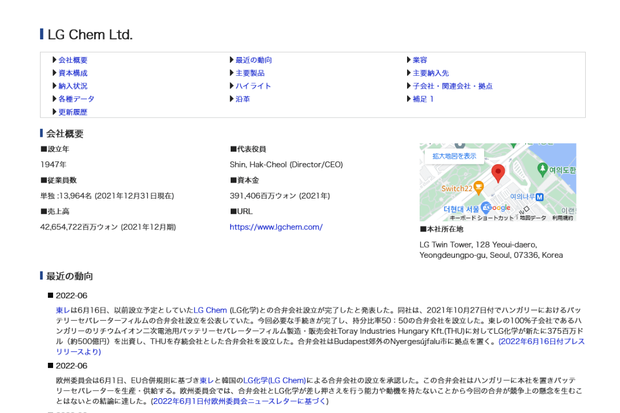Open 2022年6月16日付プレスリリースより source link
Image resolution: width=620 pixels, height=413 pixels.
click(x=320, y=347)
